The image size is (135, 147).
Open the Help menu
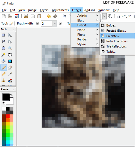click(x=116, y=10)
